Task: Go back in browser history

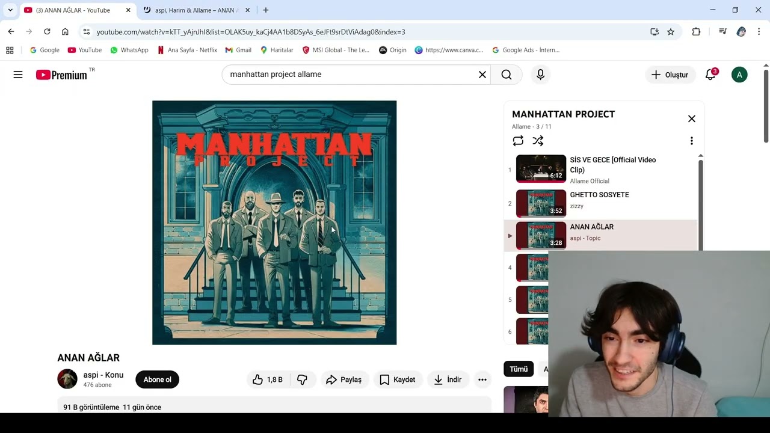Action: 11,32
